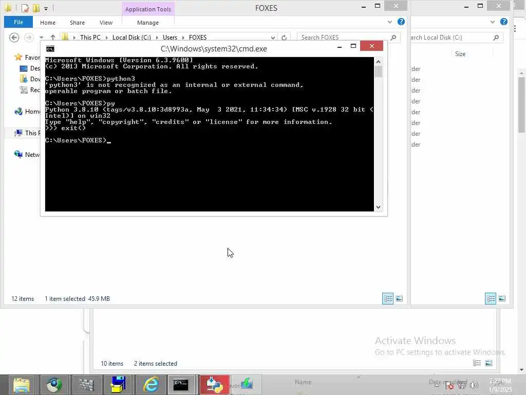Open firewall brick-wall taskbar icon
Viewport: 526px width, 395px height.
coord(86,385)
